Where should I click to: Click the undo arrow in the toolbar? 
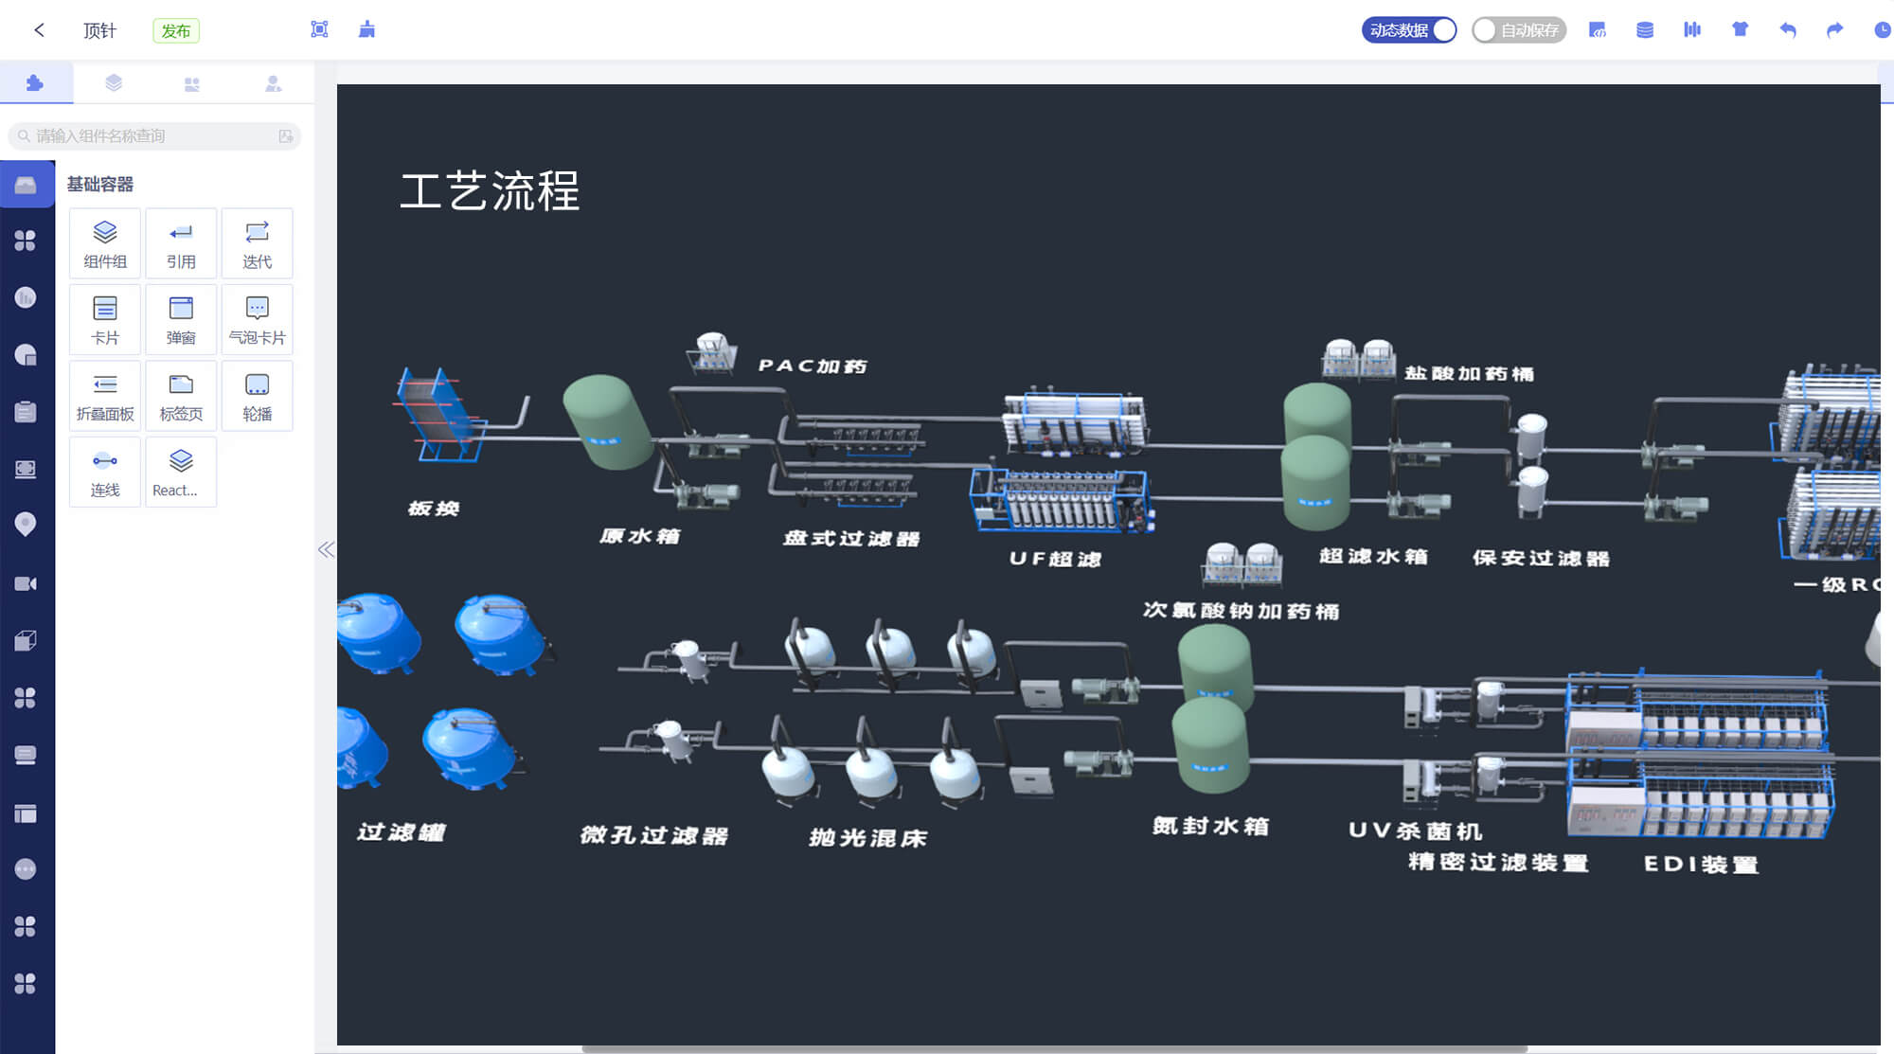[x=1788, y=29]
